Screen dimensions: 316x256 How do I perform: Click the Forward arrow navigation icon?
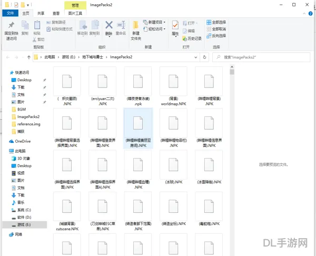tap(16, 57)
